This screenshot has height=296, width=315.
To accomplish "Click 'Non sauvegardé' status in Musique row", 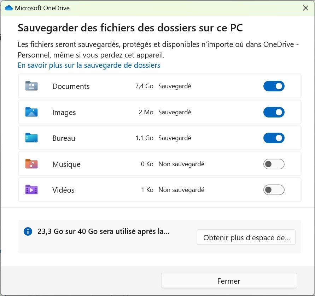I will point(181,164).
